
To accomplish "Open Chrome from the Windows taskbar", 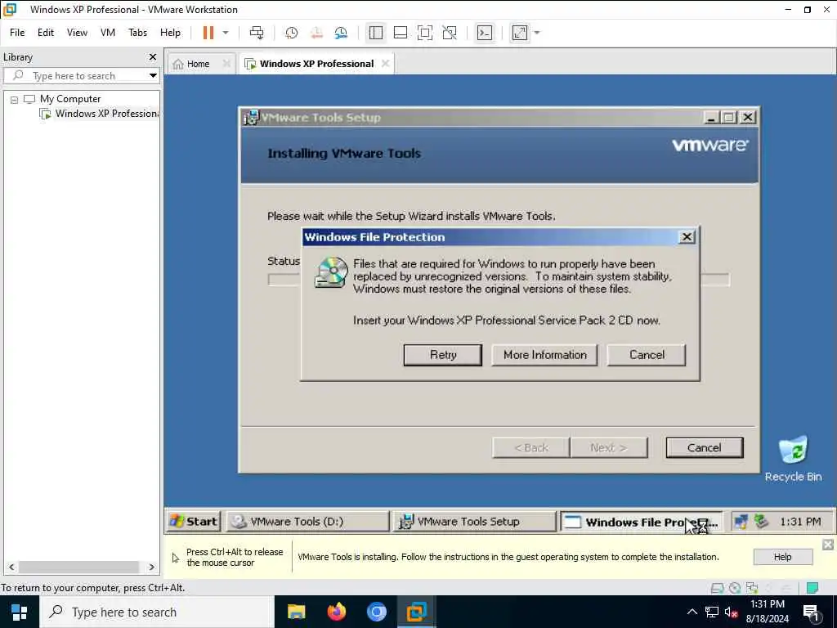I will (376, 612).
